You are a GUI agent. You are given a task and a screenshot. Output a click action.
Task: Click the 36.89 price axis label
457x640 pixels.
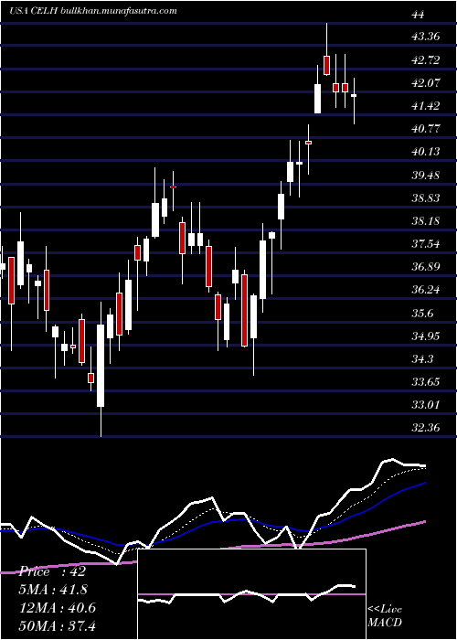[x=426, y=267]
